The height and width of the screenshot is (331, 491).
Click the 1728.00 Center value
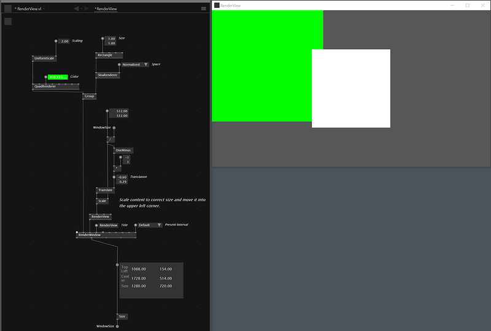click(139, 278)
